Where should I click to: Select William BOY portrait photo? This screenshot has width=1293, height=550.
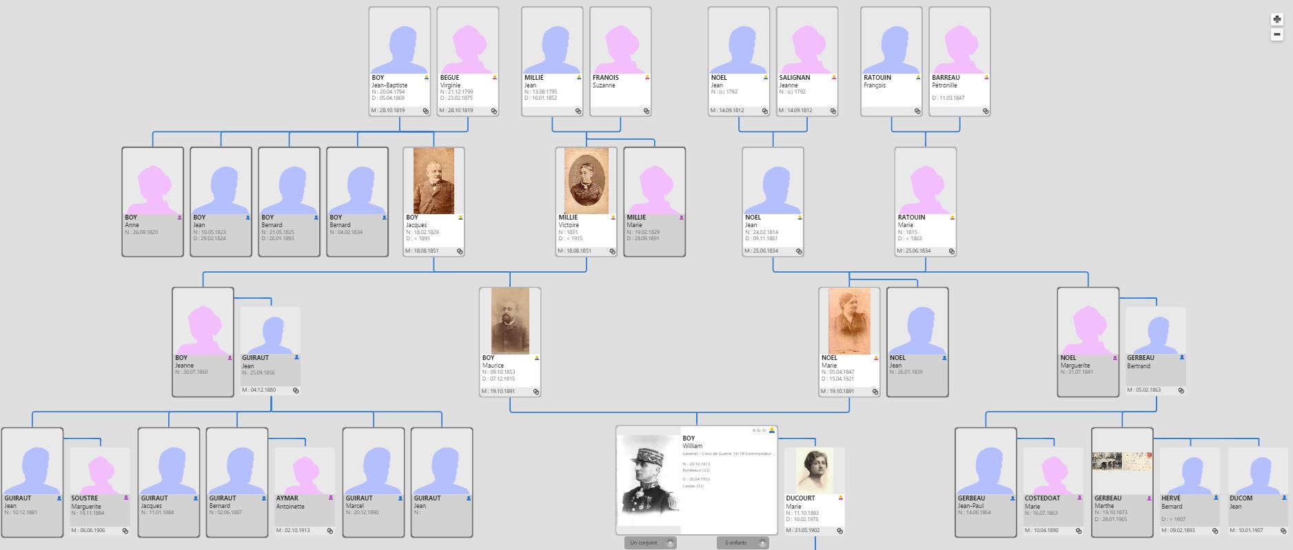tap(649, 480)
